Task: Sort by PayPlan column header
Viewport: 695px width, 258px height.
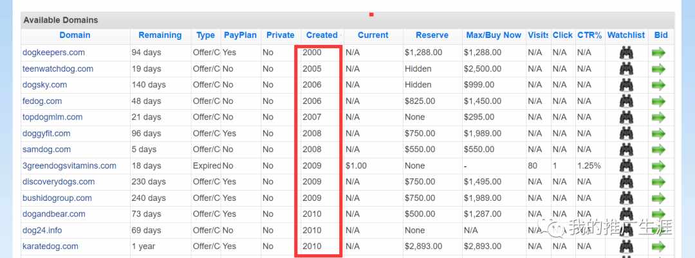Action: 240,35
